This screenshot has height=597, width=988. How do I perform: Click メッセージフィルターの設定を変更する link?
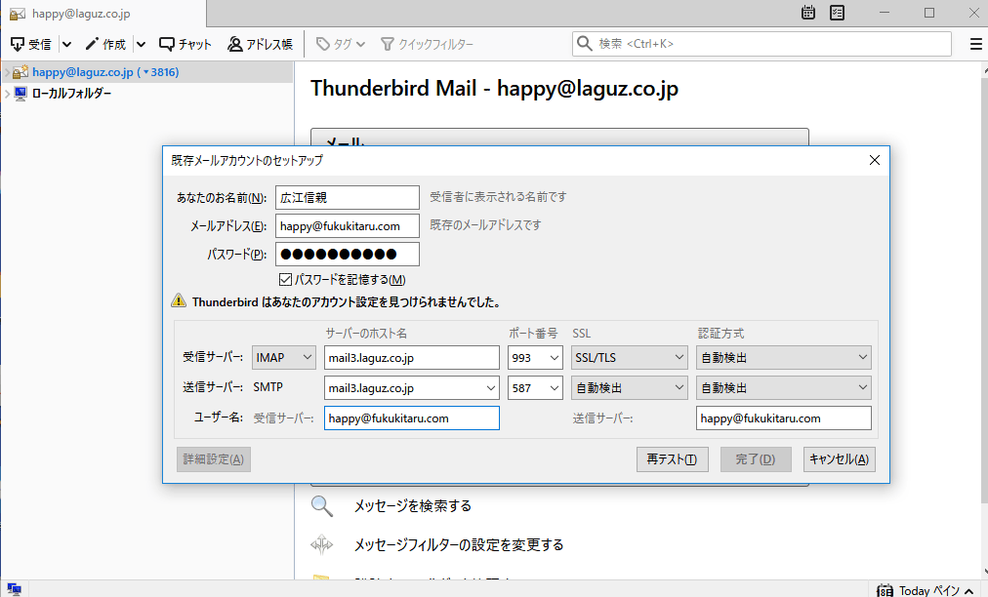click(x=459, y=544)
